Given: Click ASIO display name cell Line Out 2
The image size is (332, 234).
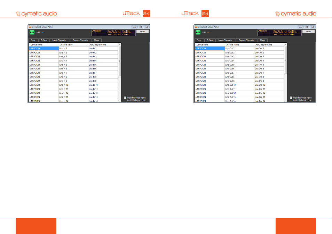Looking at the screenshot, I should tap(269, 52).
